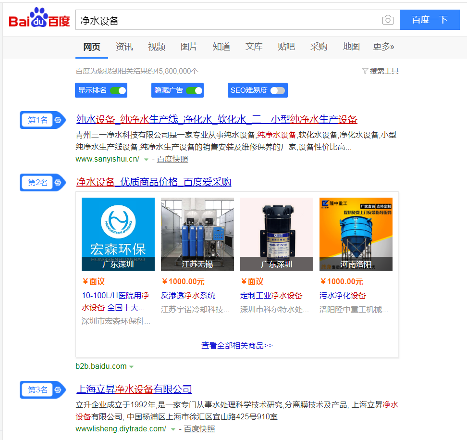Visit the b2b.baidu.com URL
The width and height of the screenshot is (467, 440).
pos(101,366)
